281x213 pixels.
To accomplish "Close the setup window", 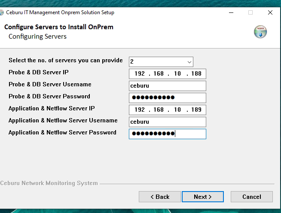I will [x=270, y=12].
